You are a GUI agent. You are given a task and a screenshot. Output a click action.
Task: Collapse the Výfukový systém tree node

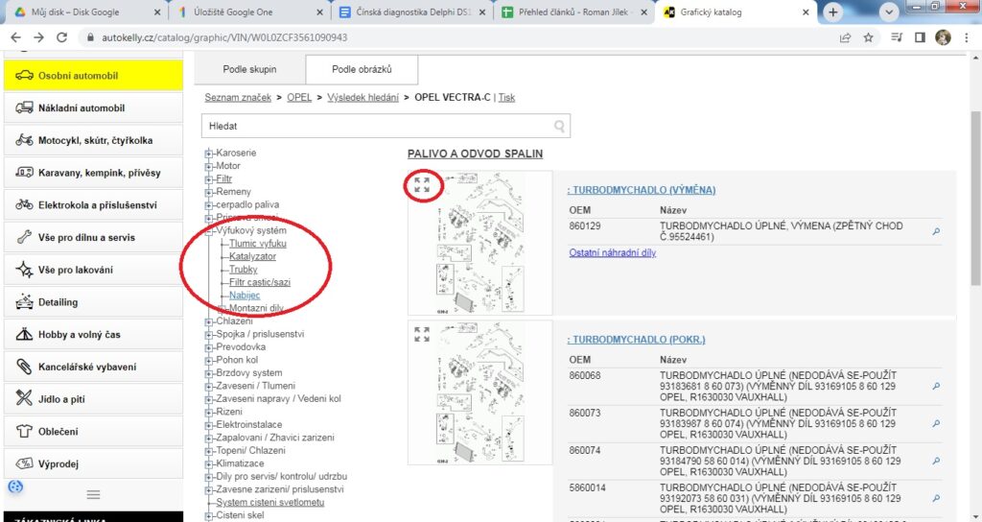pyautogui.click(x=208, y=230)
